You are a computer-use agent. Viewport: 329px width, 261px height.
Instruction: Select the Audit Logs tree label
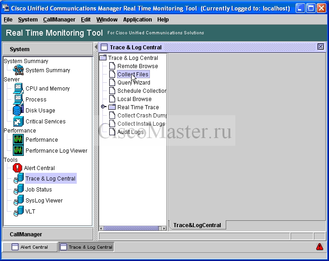click(131, 132)
